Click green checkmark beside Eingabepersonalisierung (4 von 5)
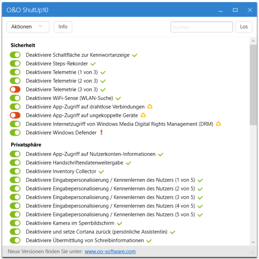259x259 pixels. [x=200, y=206]
